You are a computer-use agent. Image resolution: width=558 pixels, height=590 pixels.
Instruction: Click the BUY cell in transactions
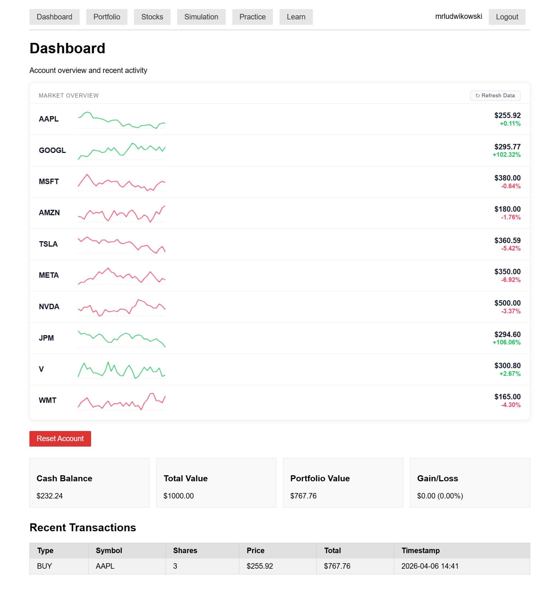59,566
